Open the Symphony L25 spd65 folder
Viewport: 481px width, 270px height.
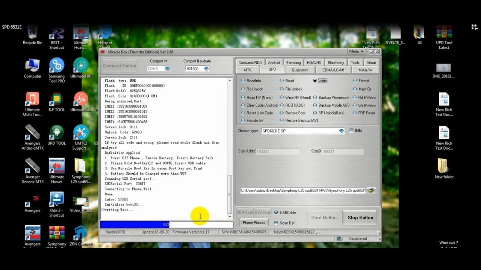pos(81,171)
